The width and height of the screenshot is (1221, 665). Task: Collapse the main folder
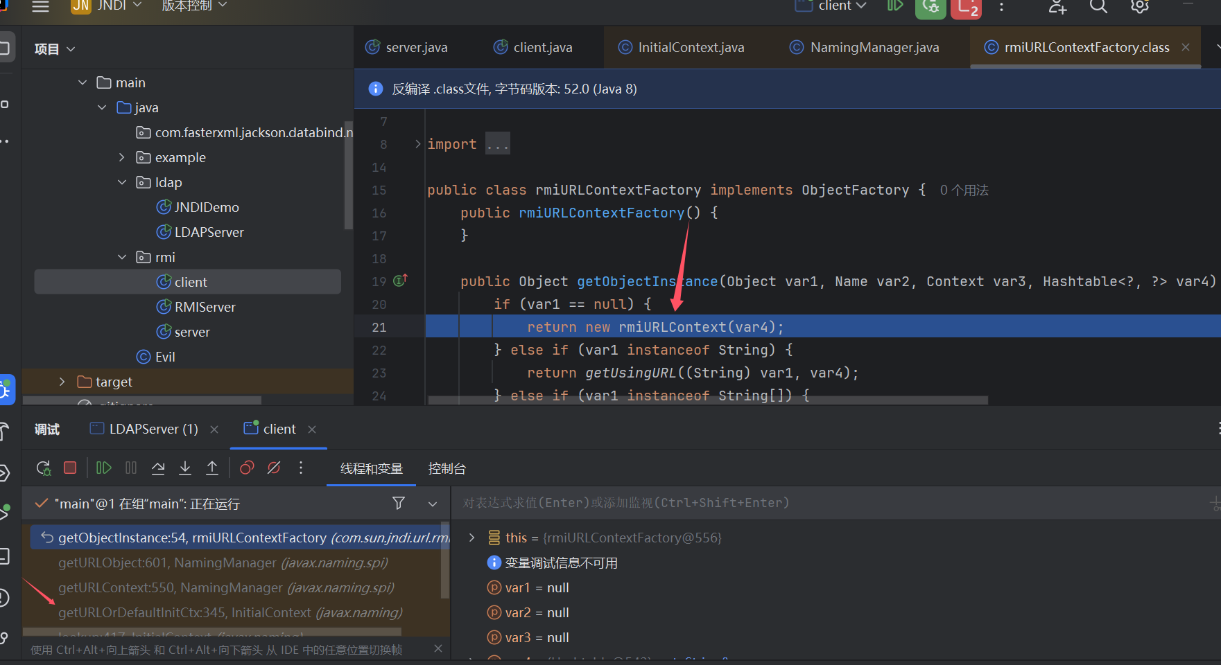(x=83, y=82)
